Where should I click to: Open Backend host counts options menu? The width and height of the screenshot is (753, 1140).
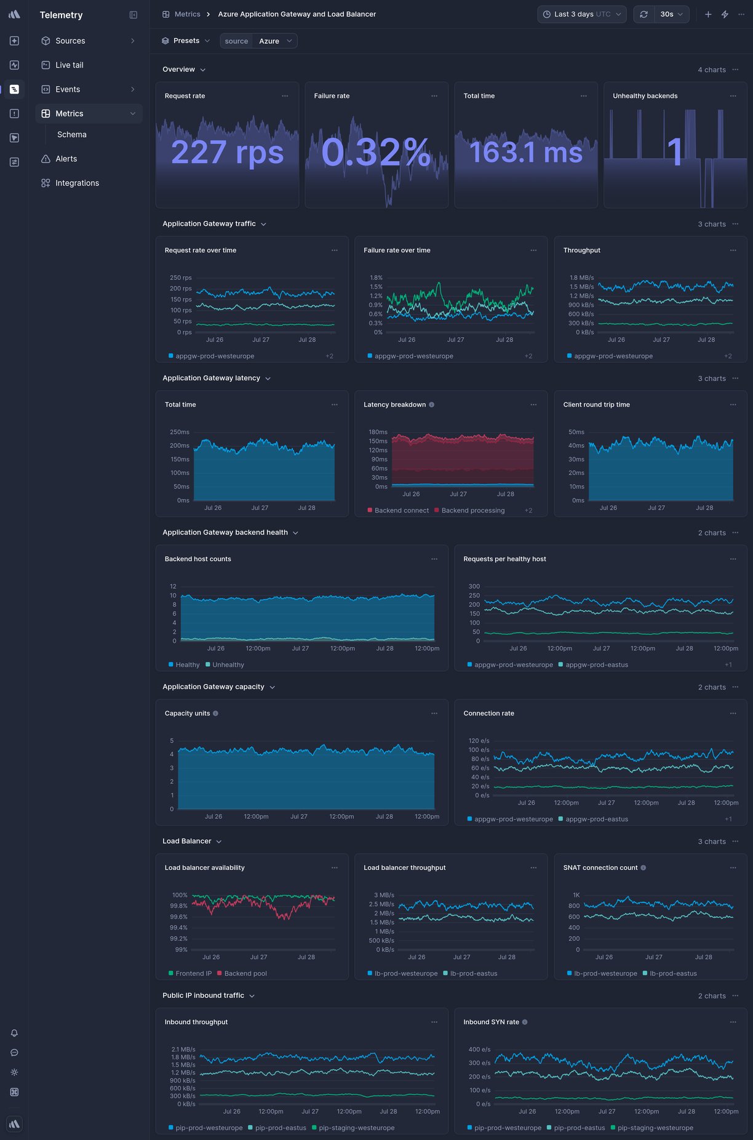(x=434, y=559)
